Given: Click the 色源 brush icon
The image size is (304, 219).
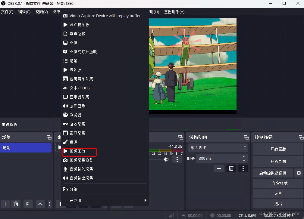Looking at the screenshot, I should (65, 142).
